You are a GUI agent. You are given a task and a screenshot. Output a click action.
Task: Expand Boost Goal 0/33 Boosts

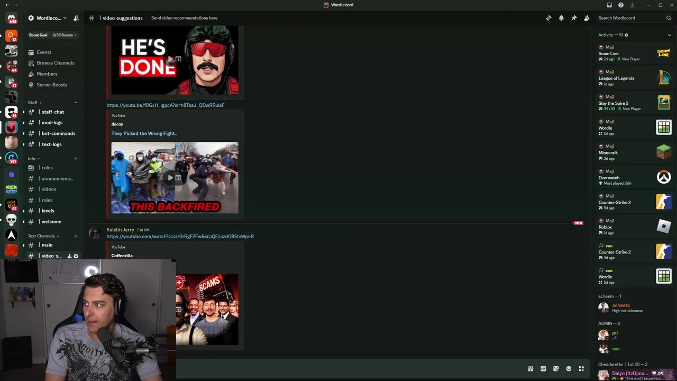[53, 35]
